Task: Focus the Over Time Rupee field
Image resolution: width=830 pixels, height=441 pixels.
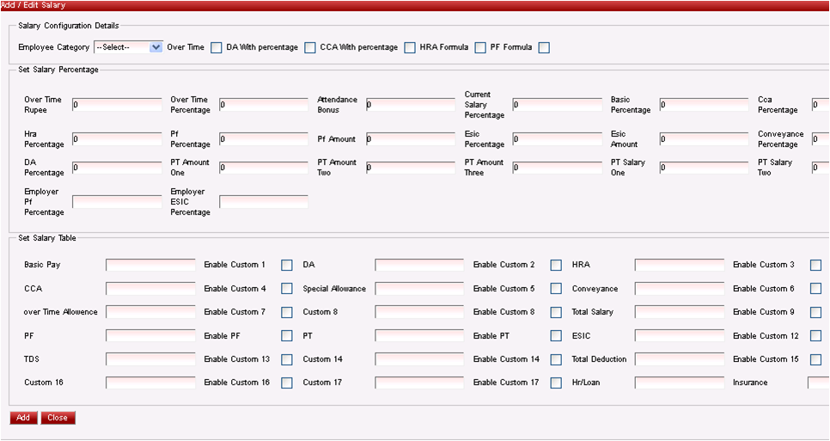Action: [x=117, y=105]
